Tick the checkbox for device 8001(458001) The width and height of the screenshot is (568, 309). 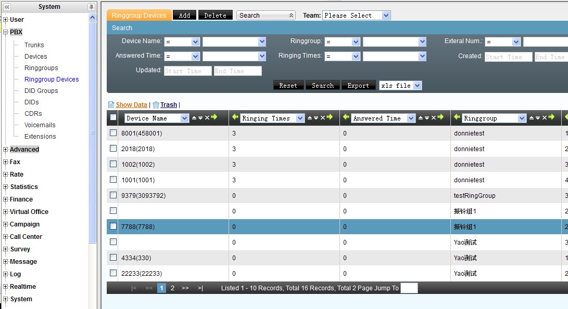click(x=113, y=133)
